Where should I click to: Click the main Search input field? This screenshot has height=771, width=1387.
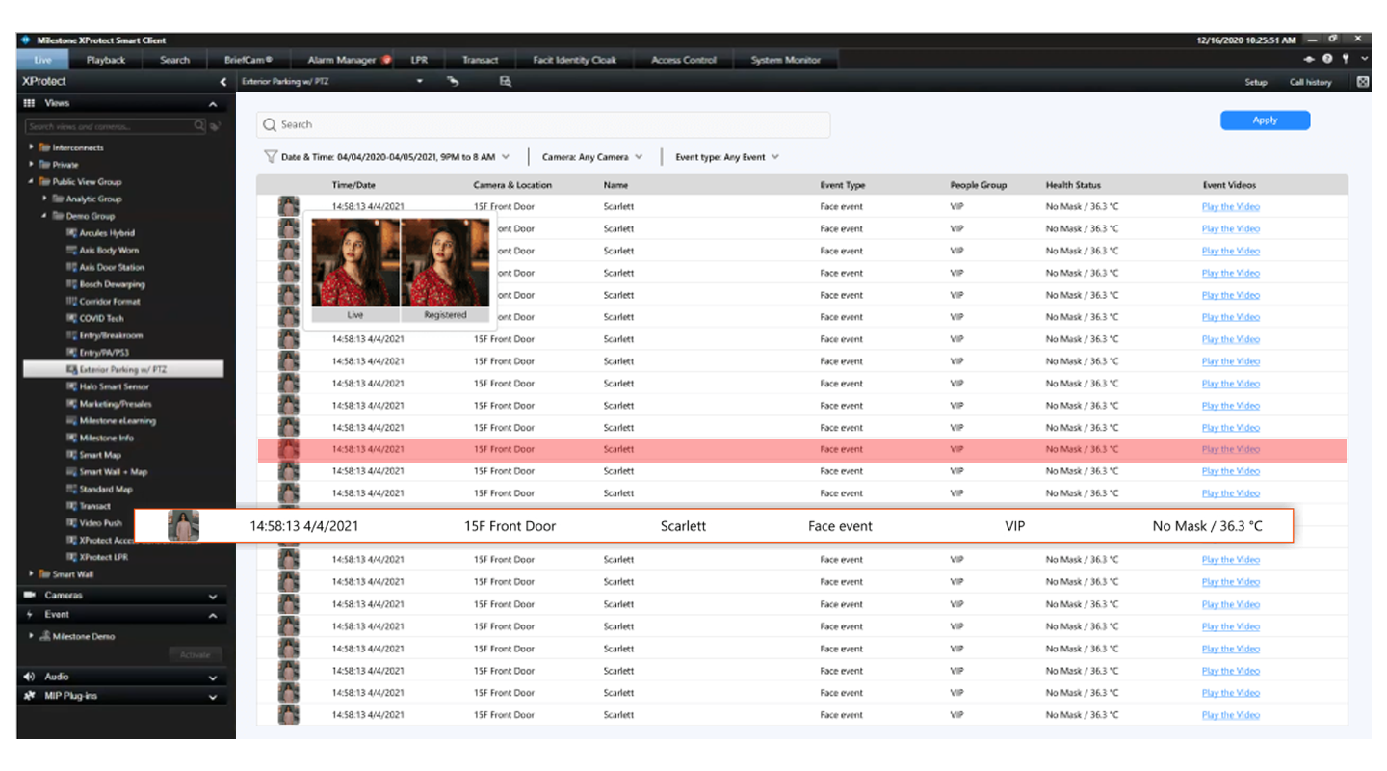click(543, 124)
